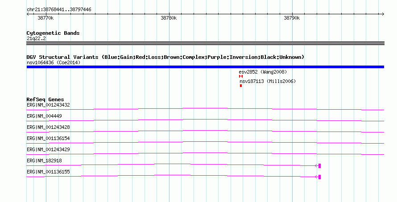Click the chr21:38768441..38797446 coordinates label
The height and width of the screenshot is (202, 397).
point(59,10)
